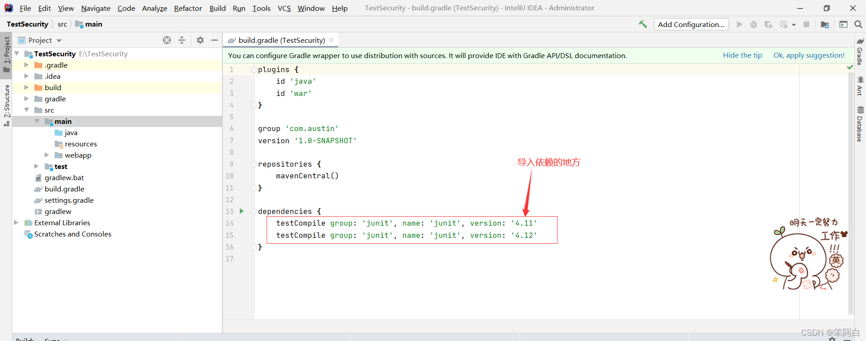This screenshot has width=866, height=341.
Task: Open the VCS menu
Action: click(284, 8)
